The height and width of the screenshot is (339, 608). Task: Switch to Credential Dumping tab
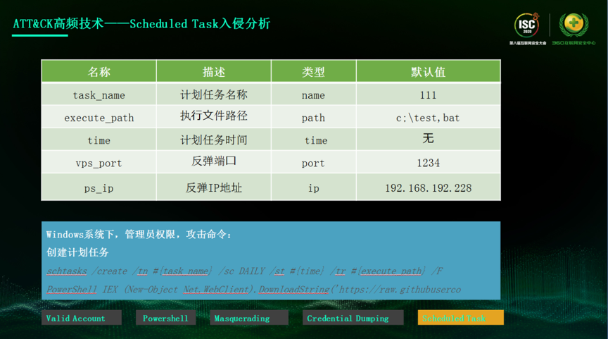tap(353, 318)
